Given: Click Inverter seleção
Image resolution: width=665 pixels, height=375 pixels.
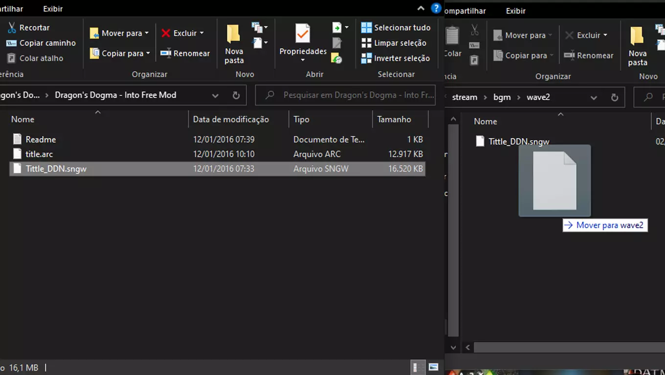Looking at the screenshot, I should click(396, 58).
